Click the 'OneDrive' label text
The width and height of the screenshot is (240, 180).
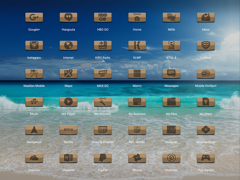[34, 170]
